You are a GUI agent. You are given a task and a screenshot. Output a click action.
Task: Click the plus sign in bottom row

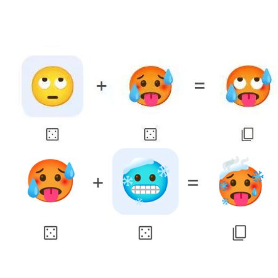tap(98, 182)
